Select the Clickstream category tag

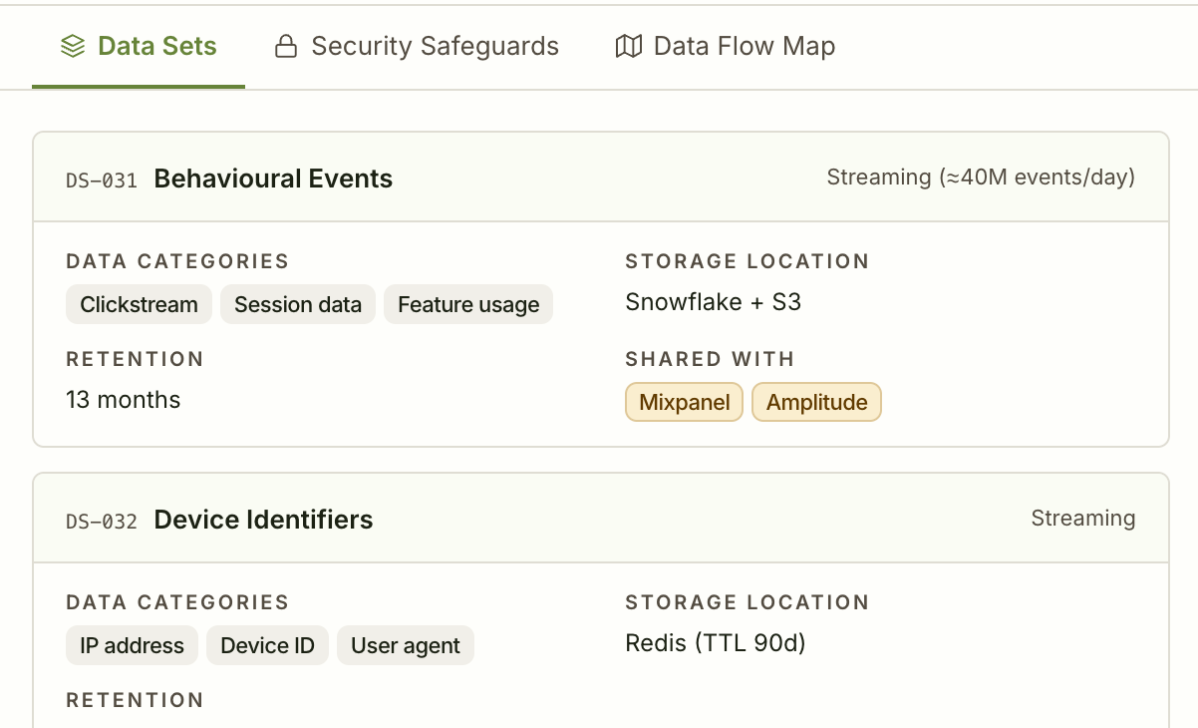pos(139,305)
